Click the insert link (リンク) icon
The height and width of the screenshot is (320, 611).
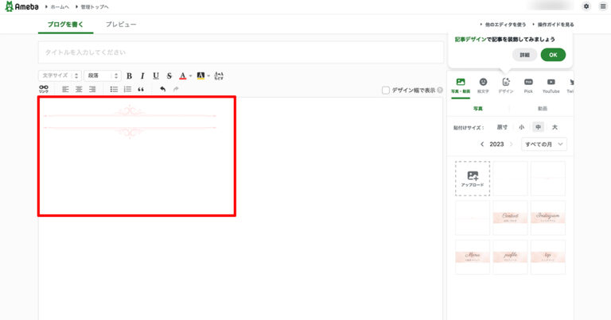click(x=44, y=90)
